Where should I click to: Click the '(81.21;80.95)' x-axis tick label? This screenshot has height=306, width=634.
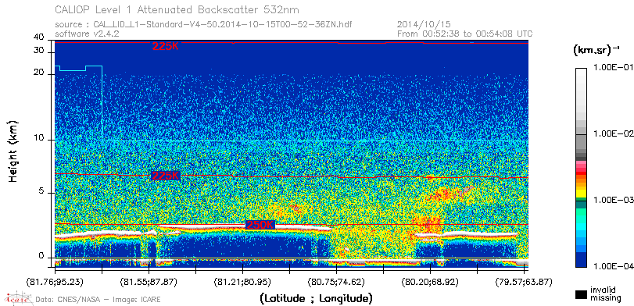243,281
